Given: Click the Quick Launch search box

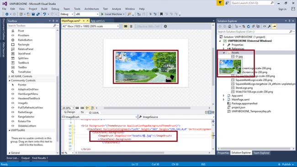Looking at the screenshot, I should tap(253, 3).
